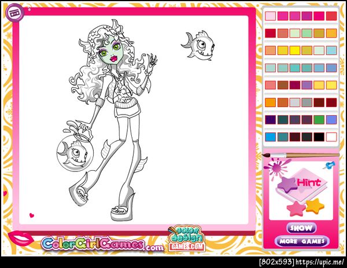
Task: Select the brown swatch
Action: click(283, 85)
